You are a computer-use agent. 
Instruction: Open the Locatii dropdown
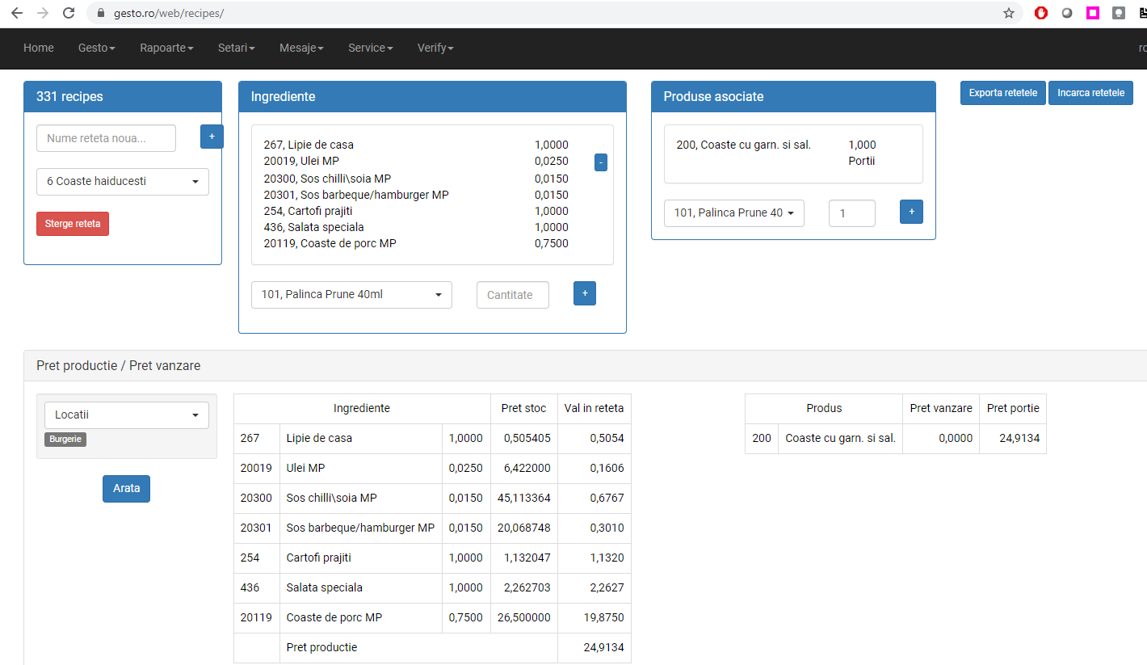127,415
